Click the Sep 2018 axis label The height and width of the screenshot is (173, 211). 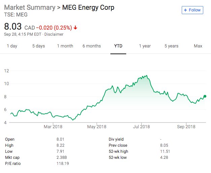[186, 127]
